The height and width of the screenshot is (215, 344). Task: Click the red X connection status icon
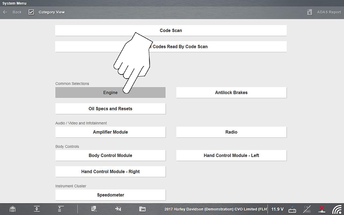pyautogui.click(x=322, y=209)
